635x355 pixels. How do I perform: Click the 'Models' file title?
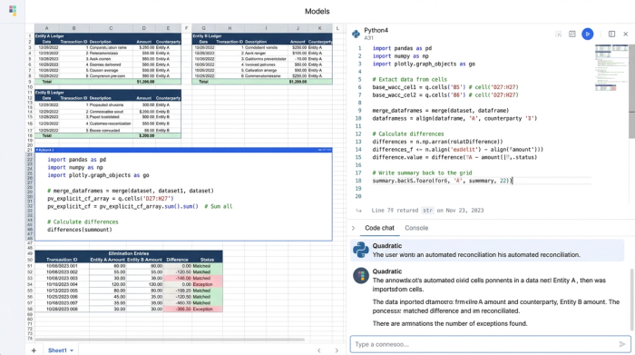317,11
